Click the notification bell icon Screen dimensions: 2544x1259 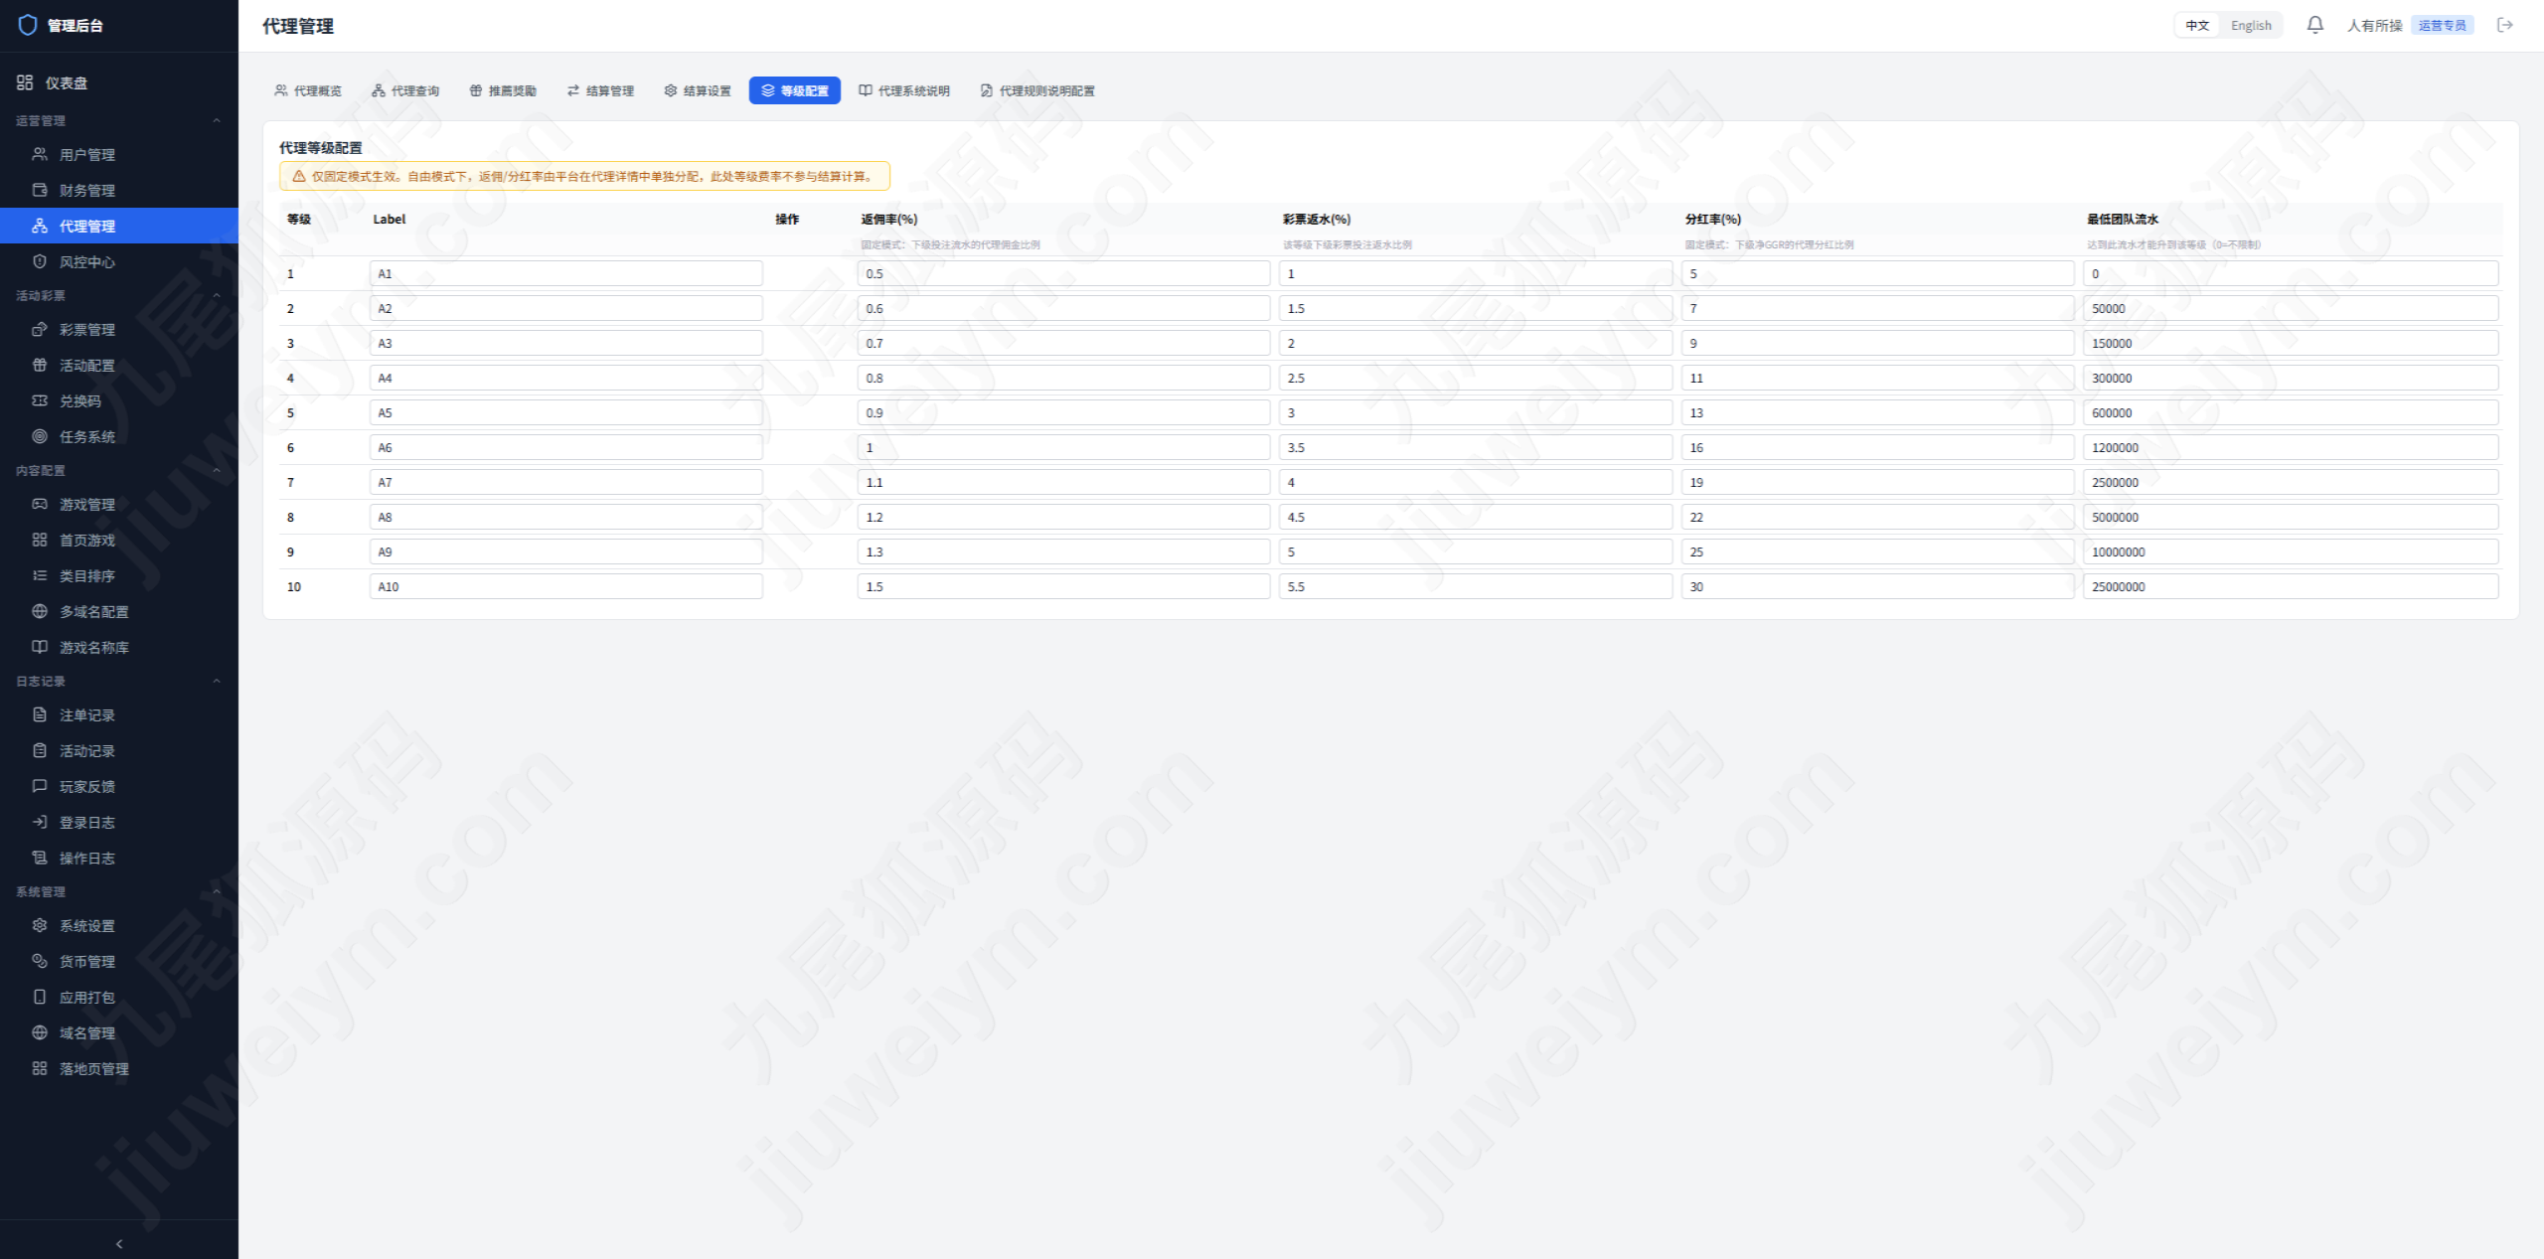pos(2314,25)
